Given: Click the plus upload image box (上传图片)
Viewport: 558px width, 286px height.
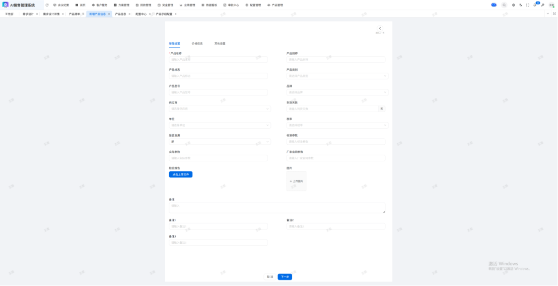Looking at the screenshot, I should (296, 181).
